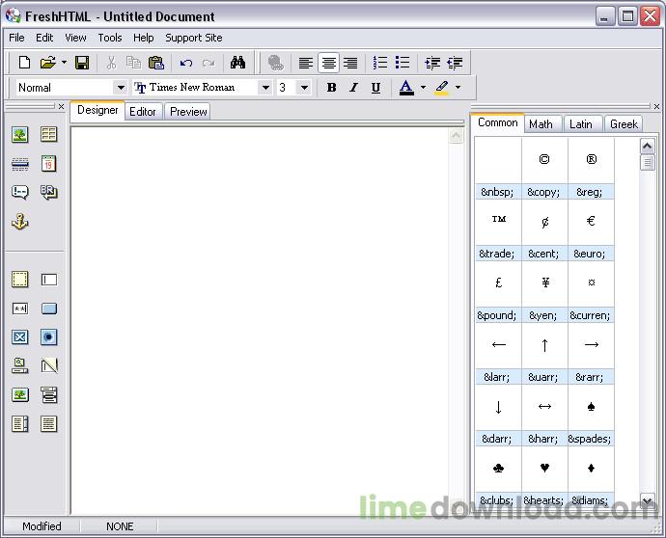Insert a password field icon

(20, 309)
